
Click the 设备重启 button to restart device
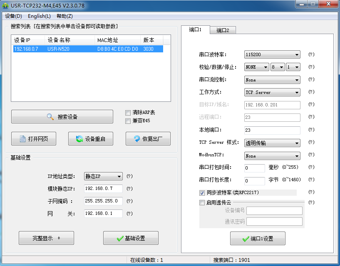point(90,138)
